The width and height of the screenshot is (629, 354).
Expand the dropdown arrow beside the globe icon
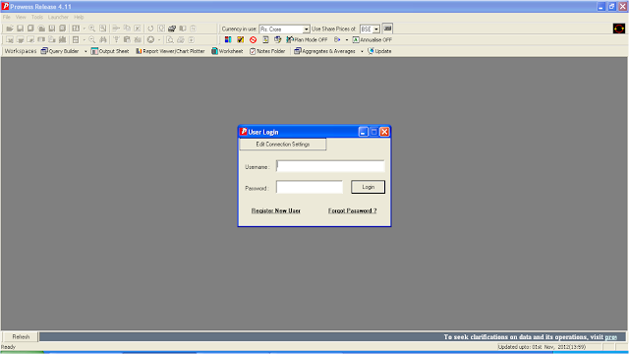point(159,39)
